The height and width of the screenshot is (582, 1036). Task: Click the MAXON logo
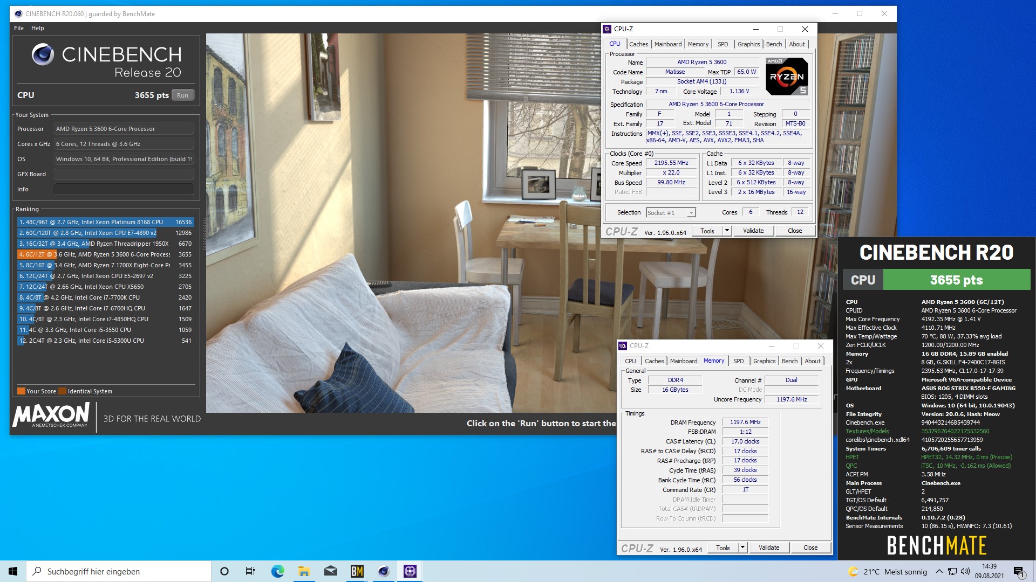point(51,415)
